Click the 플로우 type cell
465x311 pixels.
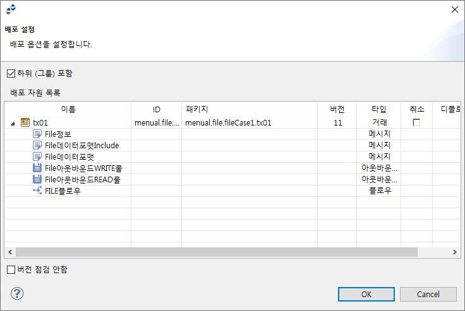(379, 191)
